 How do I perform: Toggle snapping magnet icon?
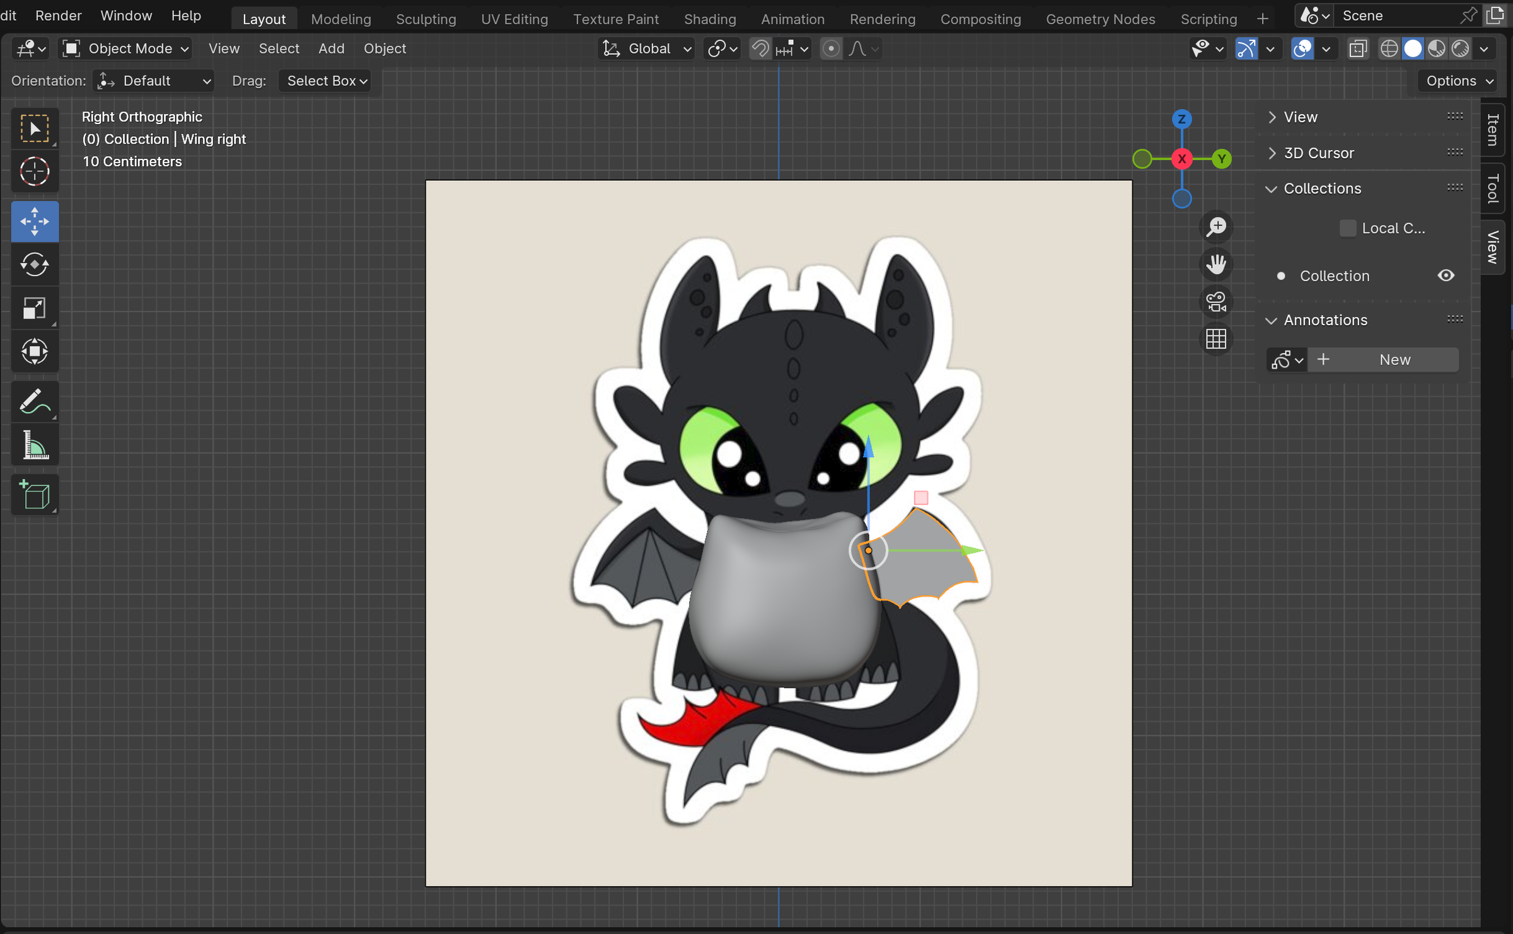click(x=761, y=49)
